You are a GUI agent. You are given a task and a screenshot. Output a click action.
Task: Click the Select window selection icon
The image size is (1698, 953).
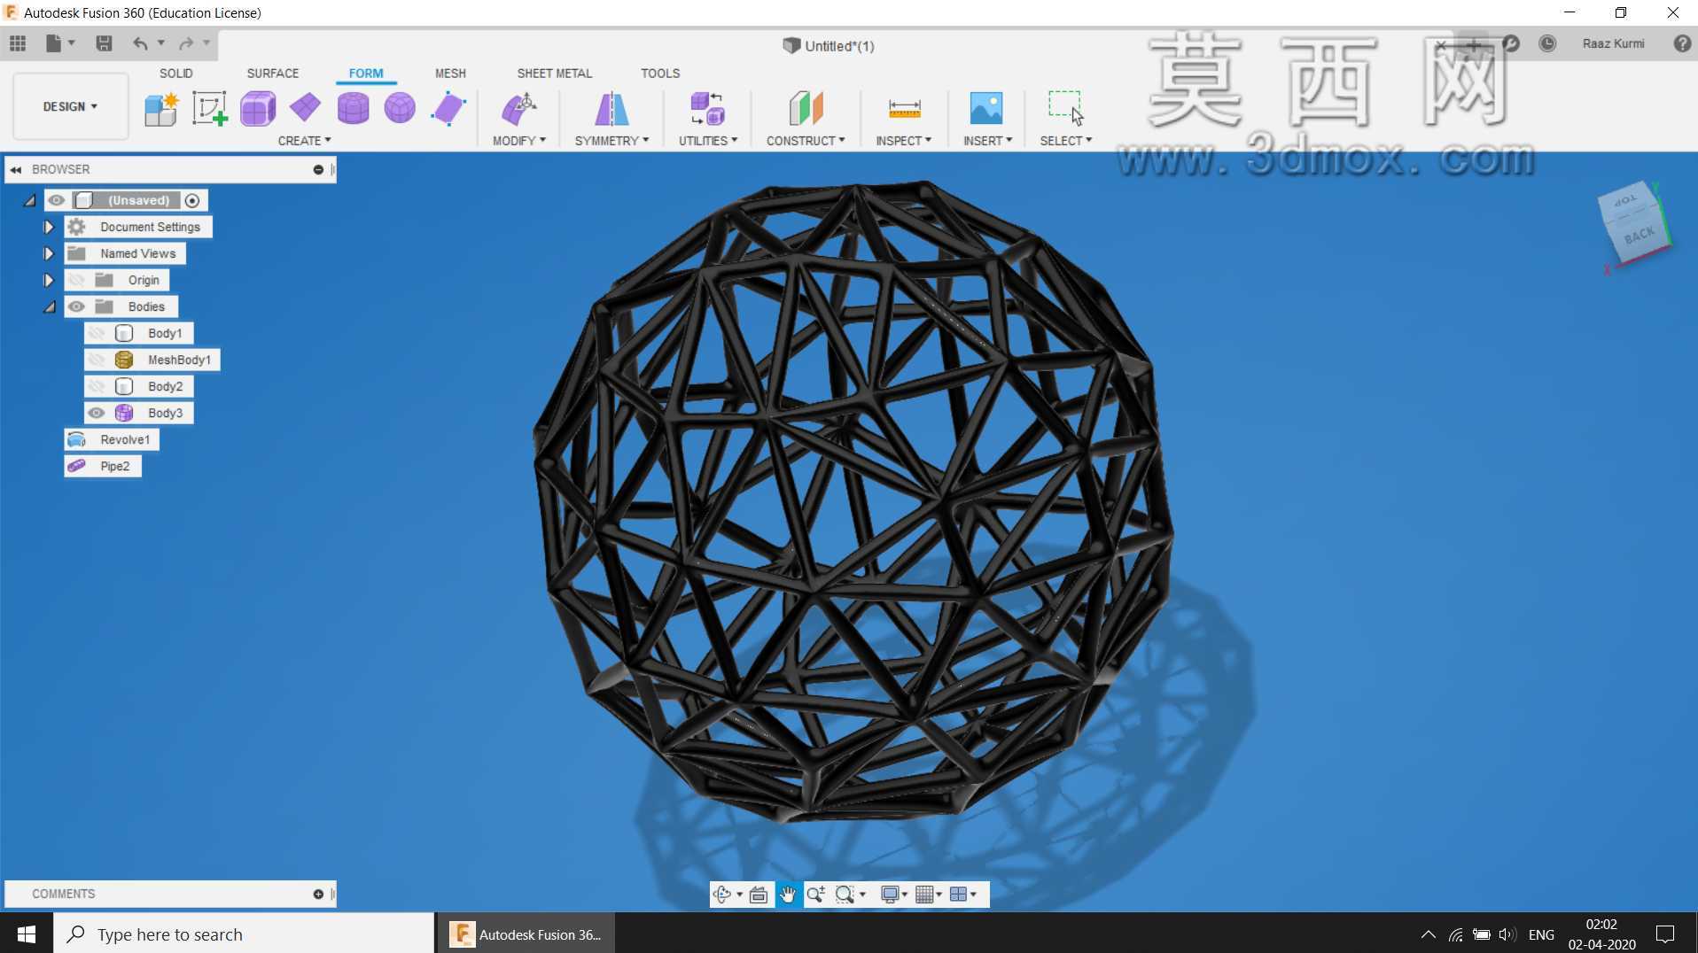[x=1065, y=109]
